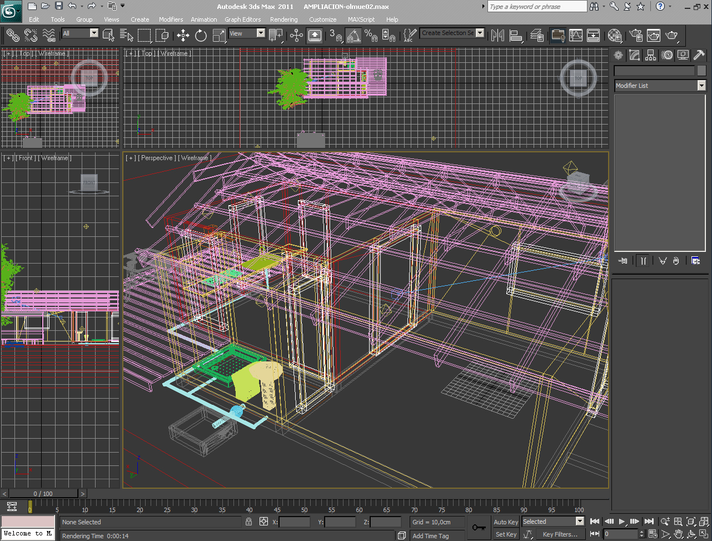Toggle the Selection Lock padlock
Screen dimensions: 712x541
(x=248, y=522)
